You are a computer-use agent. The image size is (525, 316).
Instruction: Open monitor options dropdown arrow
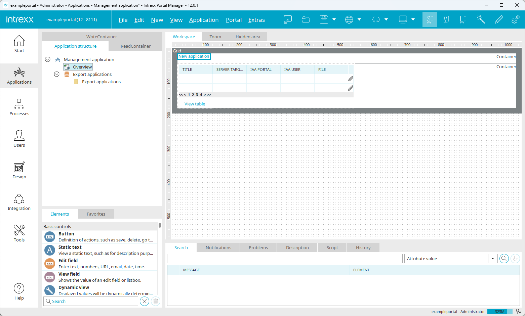[413, 19]
